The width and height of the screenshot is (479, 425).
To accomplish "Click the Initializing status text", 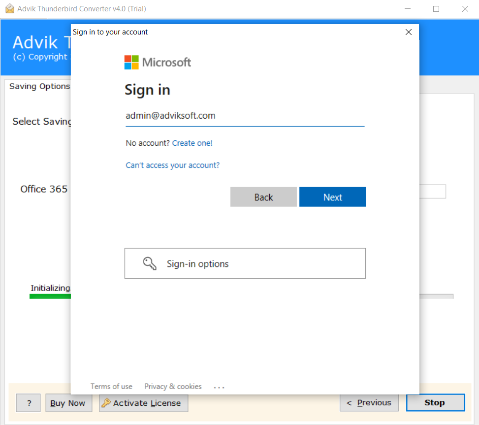I will (x=50, y=288).
